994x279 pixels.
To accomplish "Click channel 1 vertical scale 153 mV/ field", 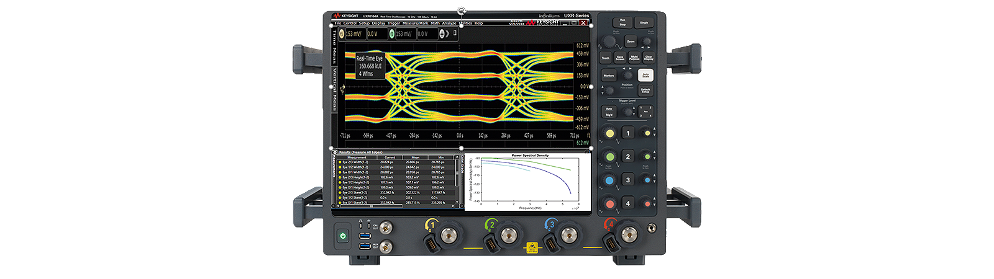I will click(355, 33).
